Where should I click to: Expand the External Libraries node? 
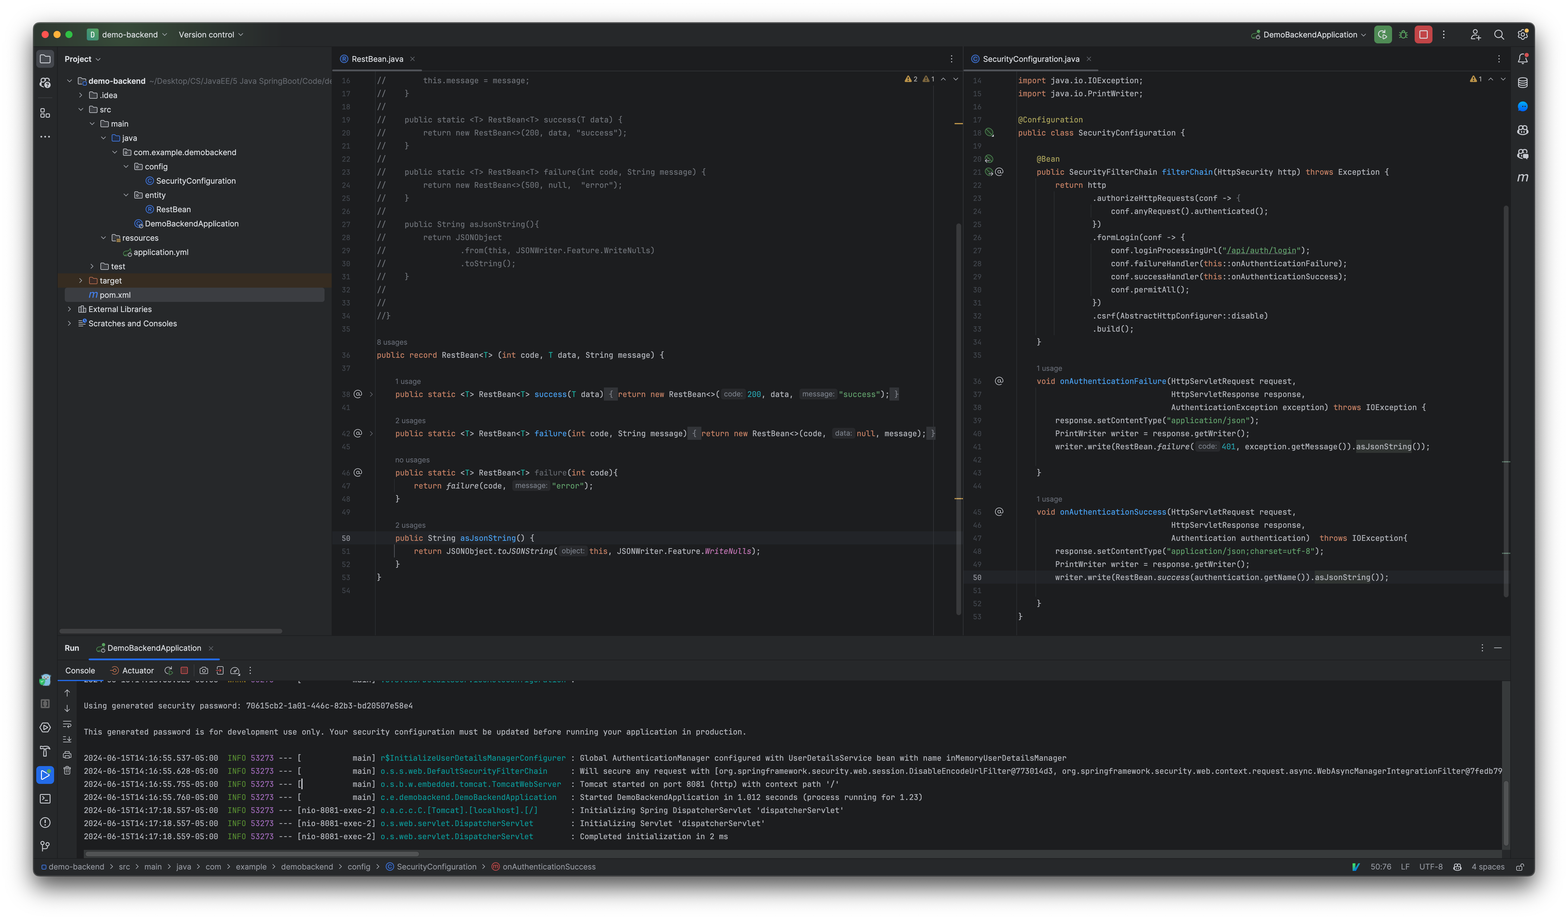click(x=69, y=309)
